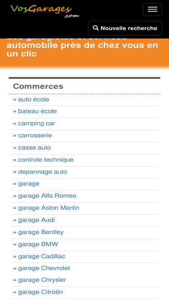169x301 pixels.
Task: Go to garage Cadillac
Action: coord(42,256)
